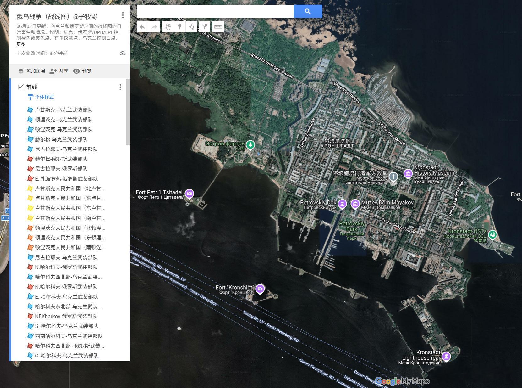The image size is (522, 388).
Task: Select the Add directions tool
Action: click(205, 27)
